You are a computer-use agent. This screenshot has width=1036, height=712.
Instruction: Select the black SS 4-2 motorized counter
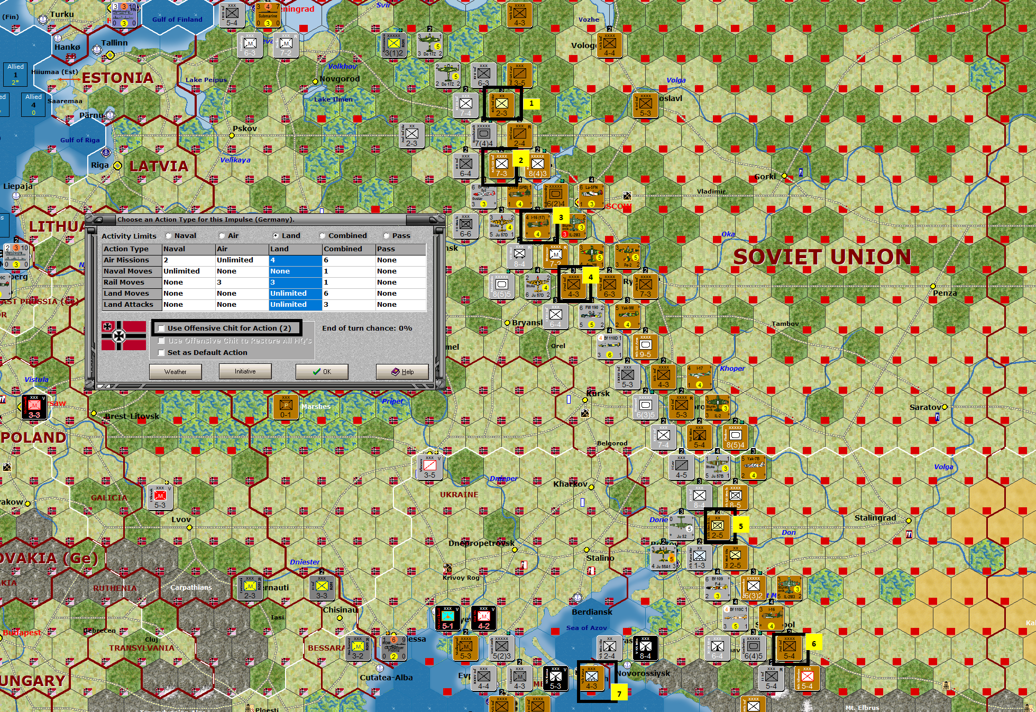click(x=483, y=618)
